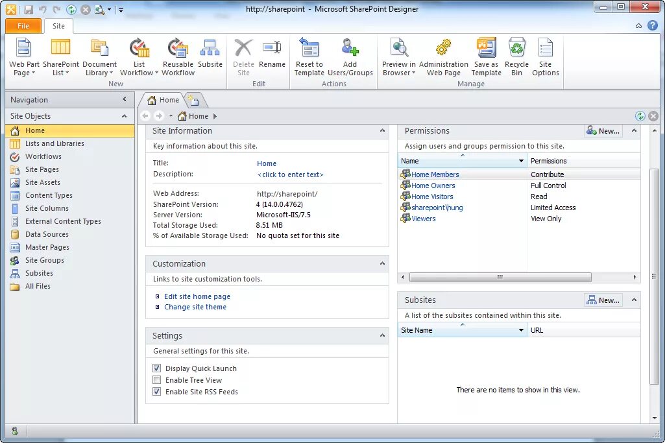Toggle Display Quick Launch checkbox
This screenshot has height=443, width=665.
tap(157, 368)
